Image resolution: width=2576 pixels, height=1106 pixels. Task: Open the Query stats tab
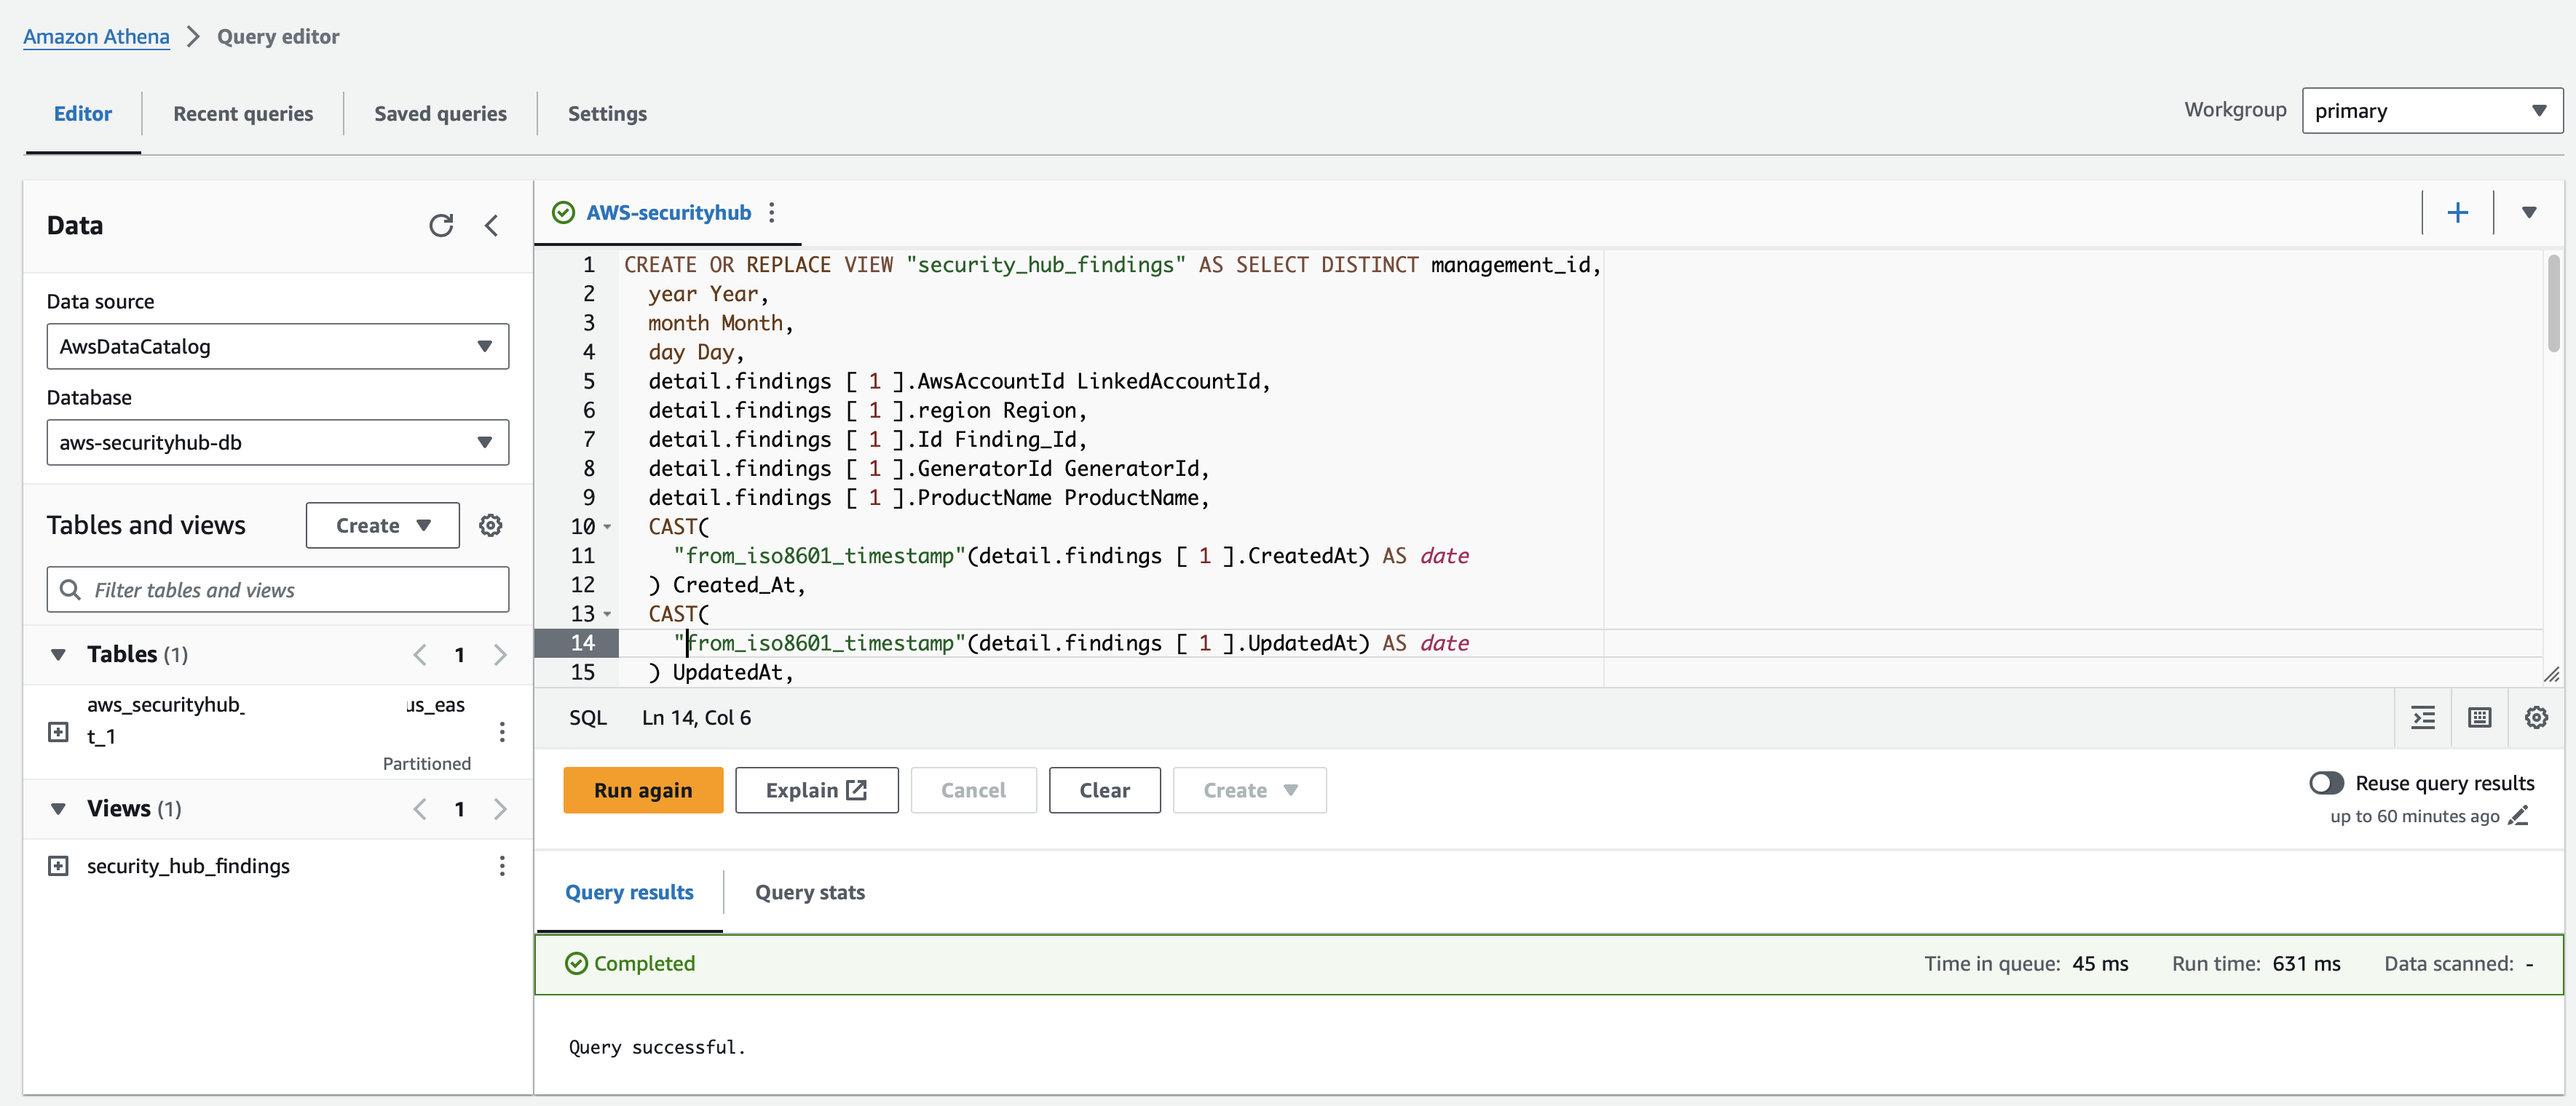point(809,892)
